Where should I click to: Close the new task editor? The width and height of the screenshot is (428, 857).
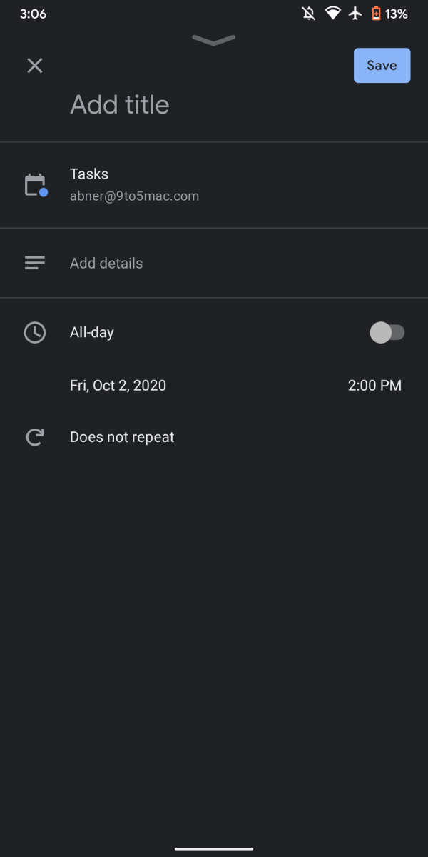coord(34,66)
